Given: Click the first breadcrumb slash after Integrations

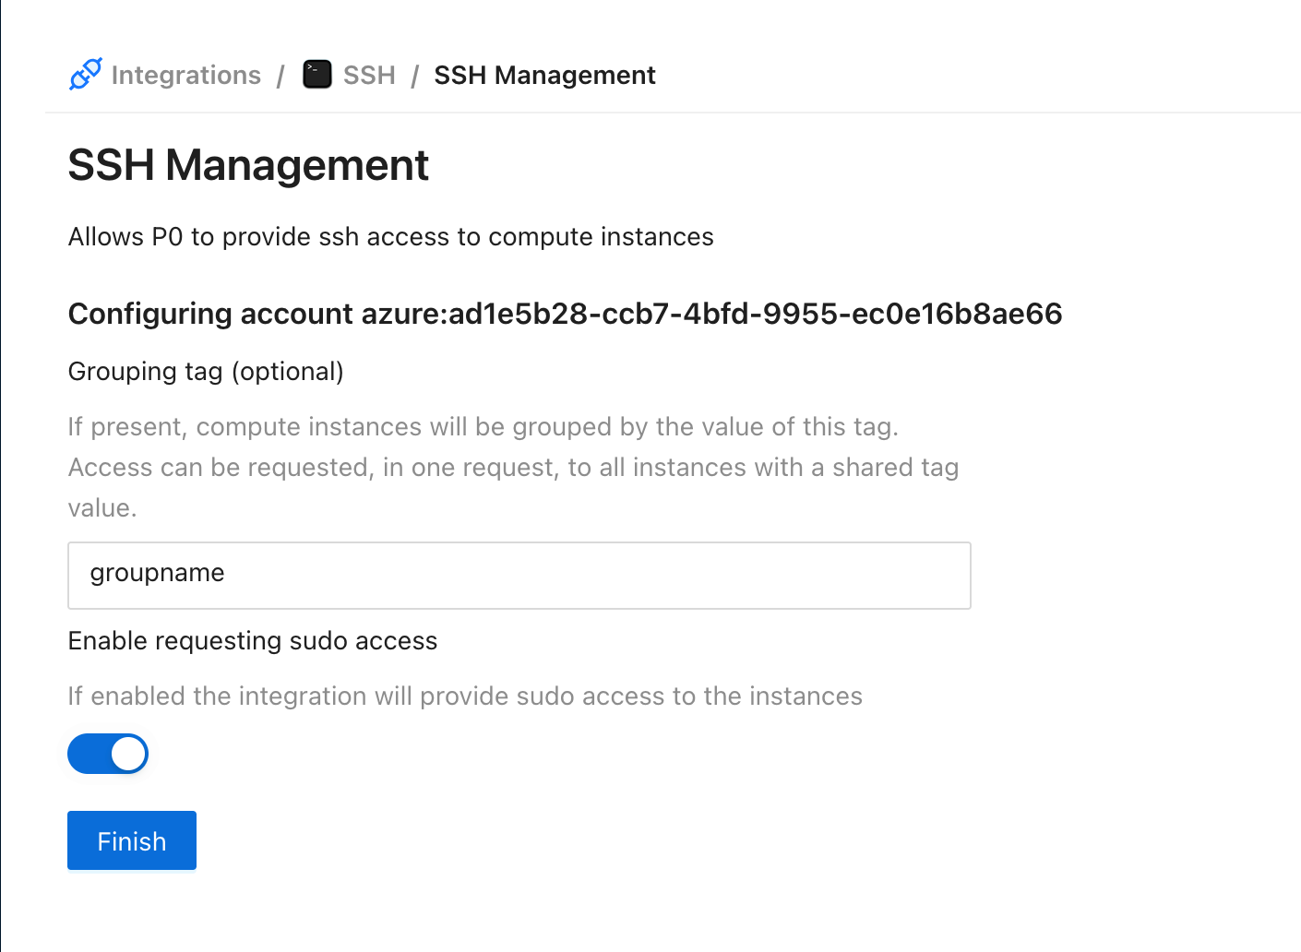Looking at the screenshot, I should [x=280, y=76].
